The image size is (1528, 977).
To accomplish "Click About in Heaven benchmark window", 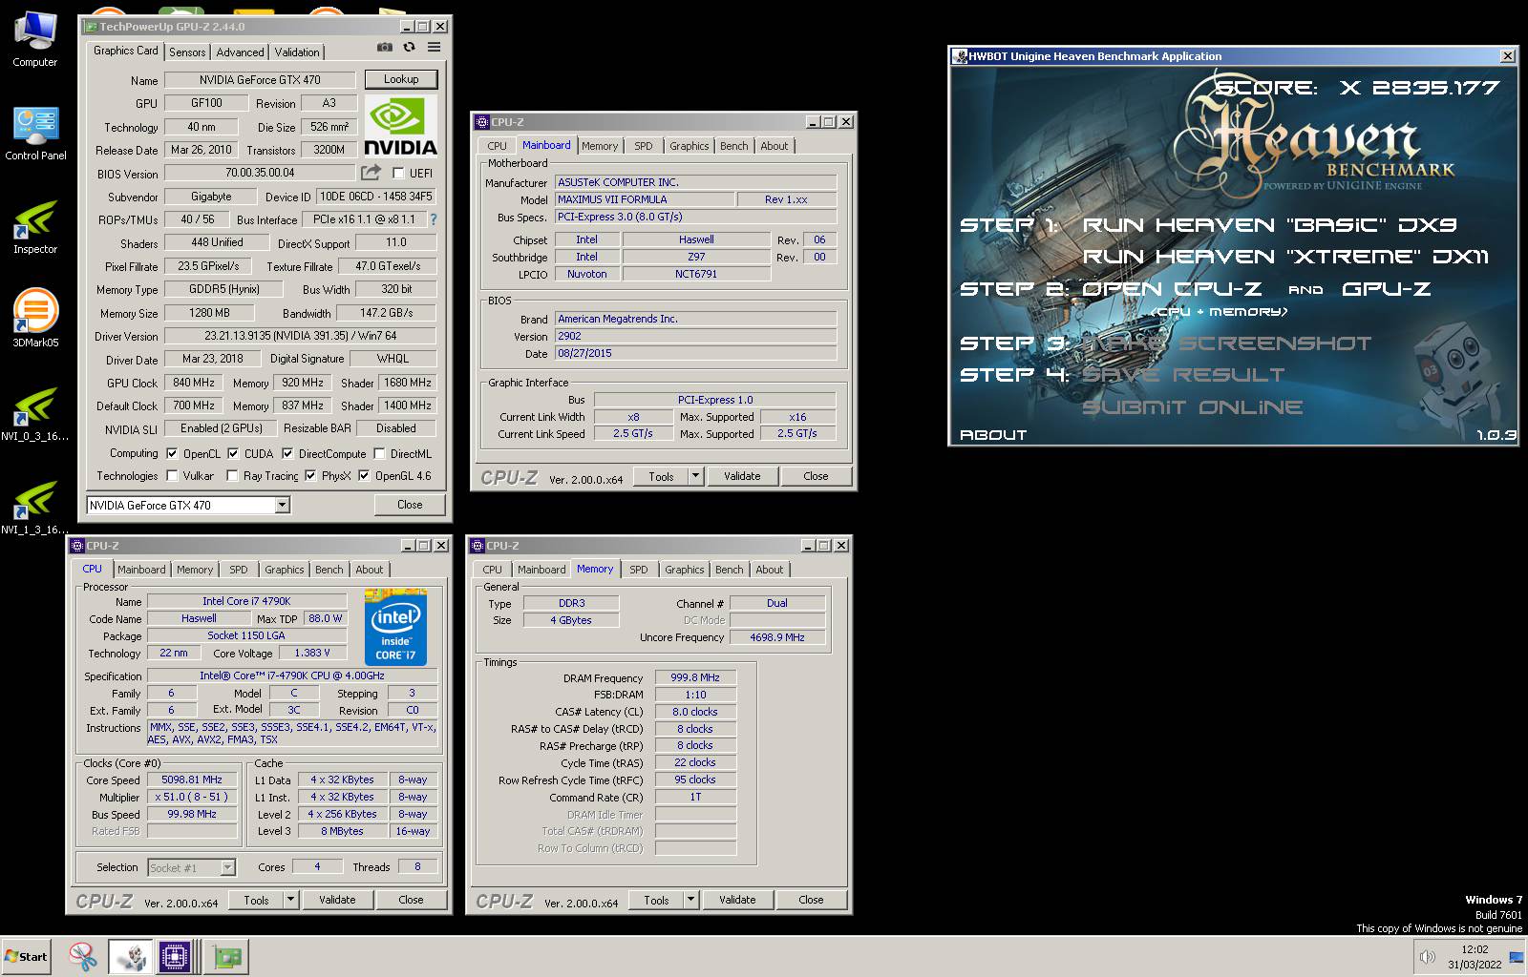I will pyautogui.click(x=993, y=434).
